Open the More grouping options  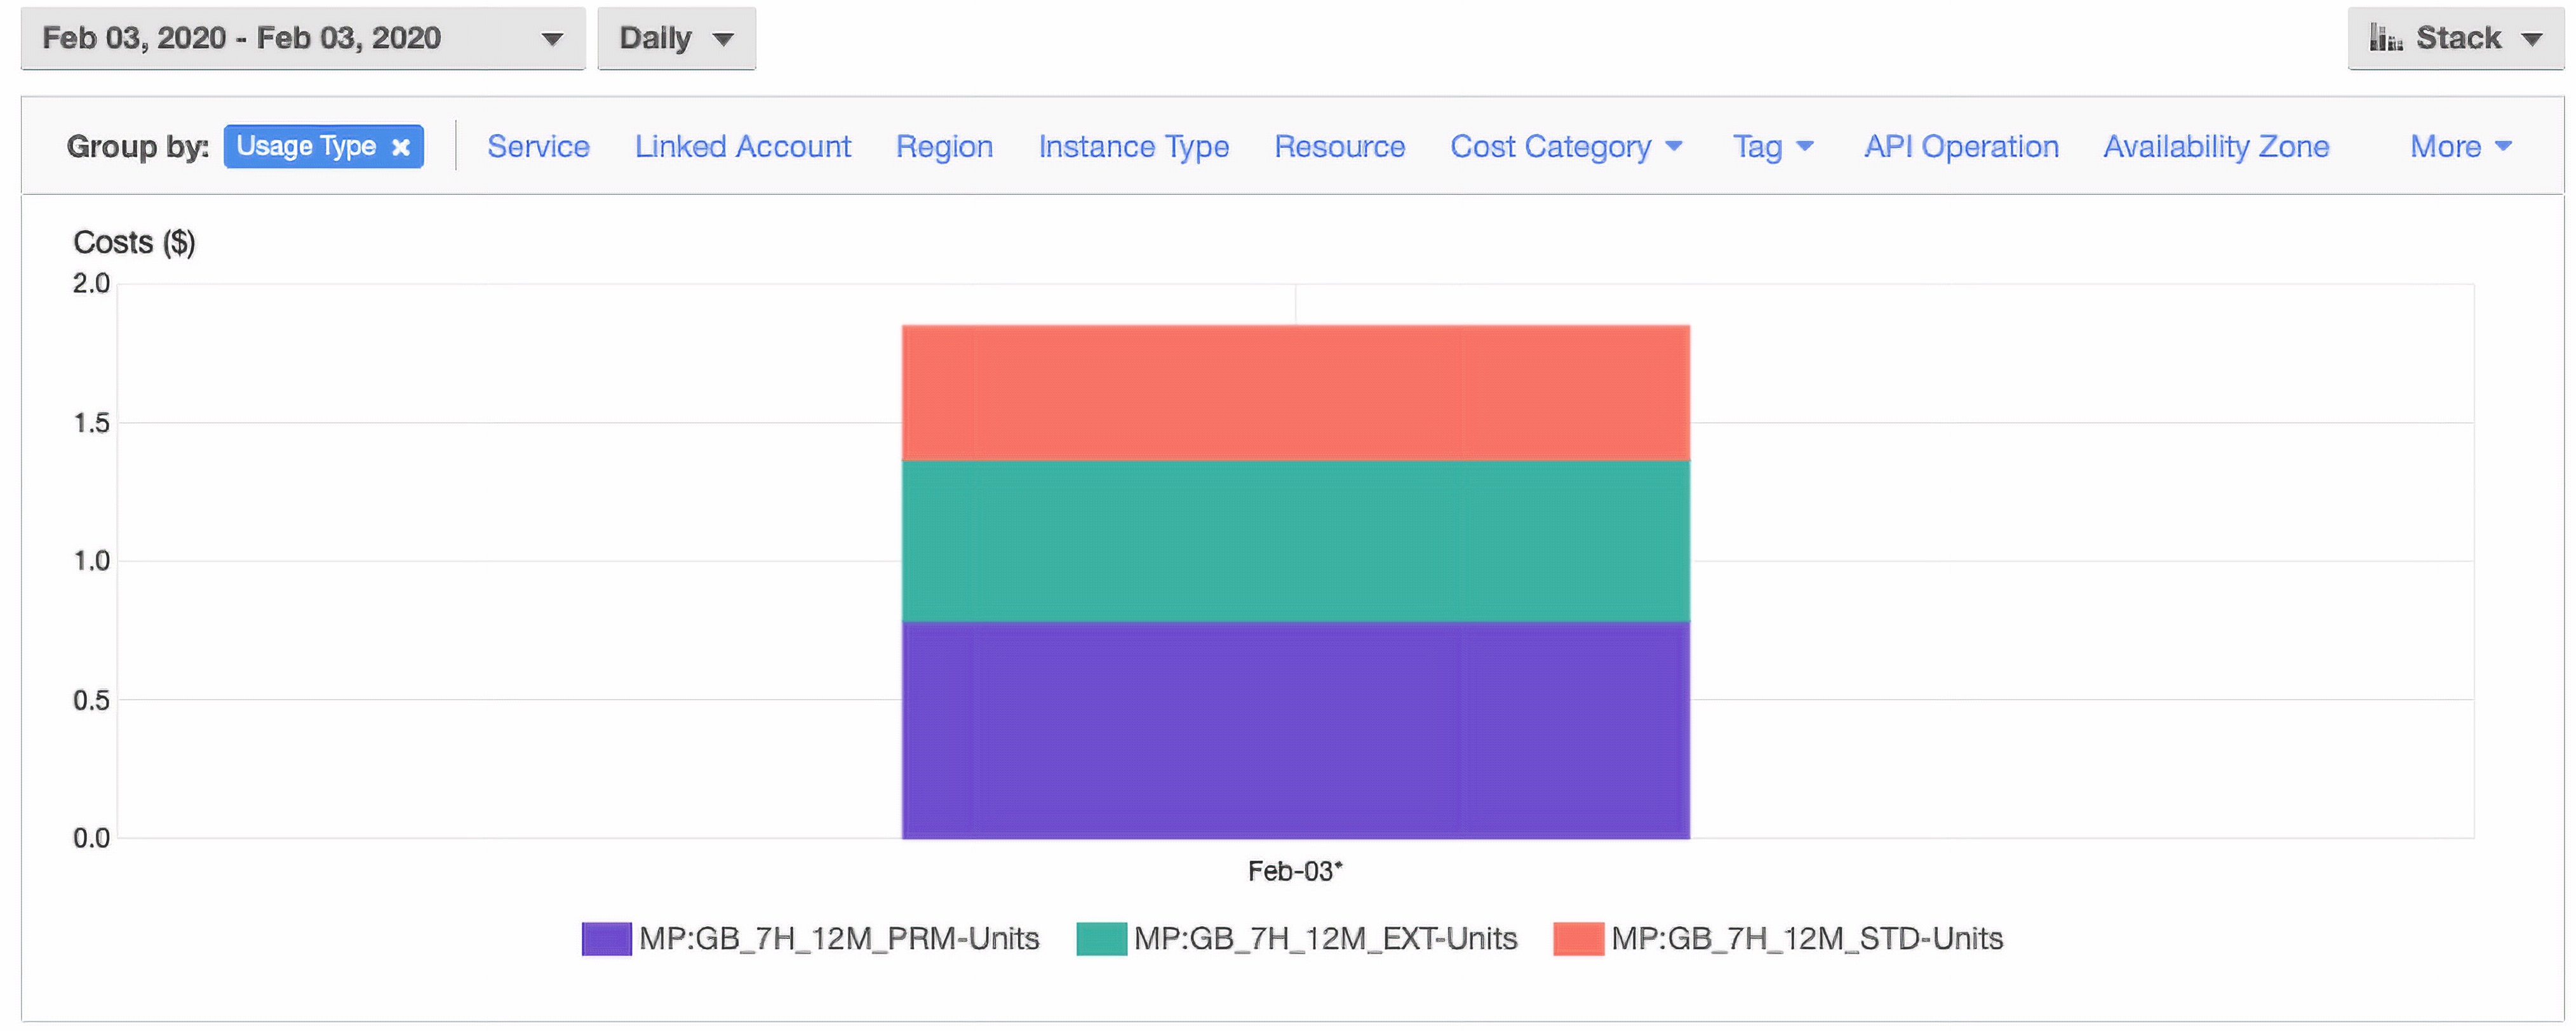click(2460, 147)
